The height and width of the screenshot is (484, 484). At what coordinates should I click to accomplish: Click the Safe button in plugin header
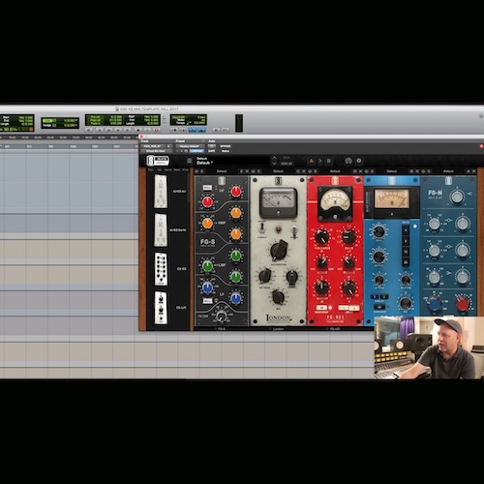[212, 151]
